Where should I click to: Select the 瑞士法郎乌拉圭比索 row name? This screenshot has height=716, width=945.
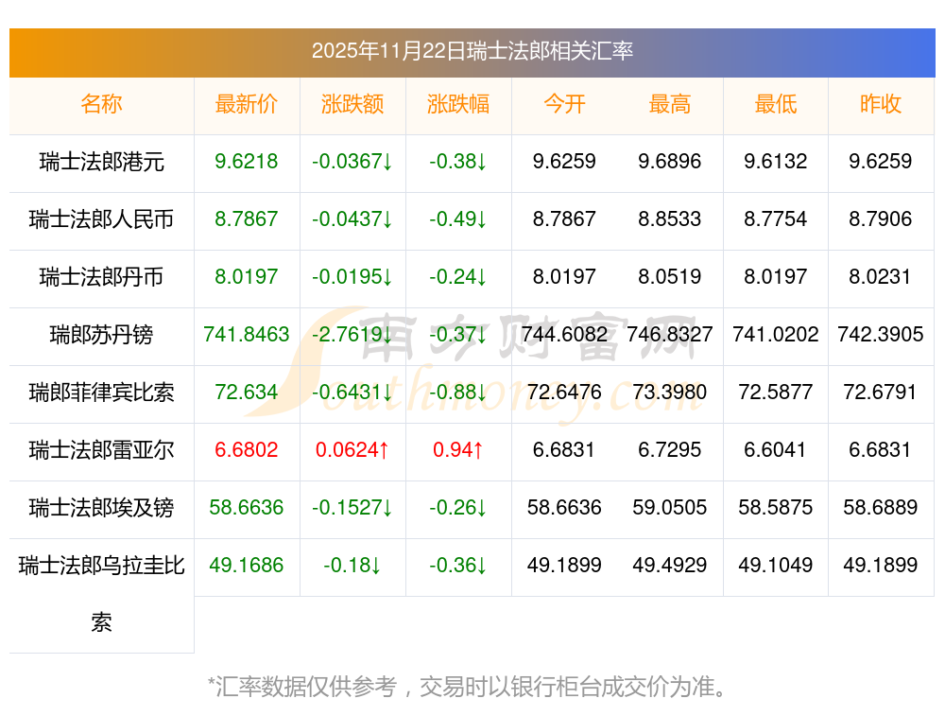coord(101,594)
